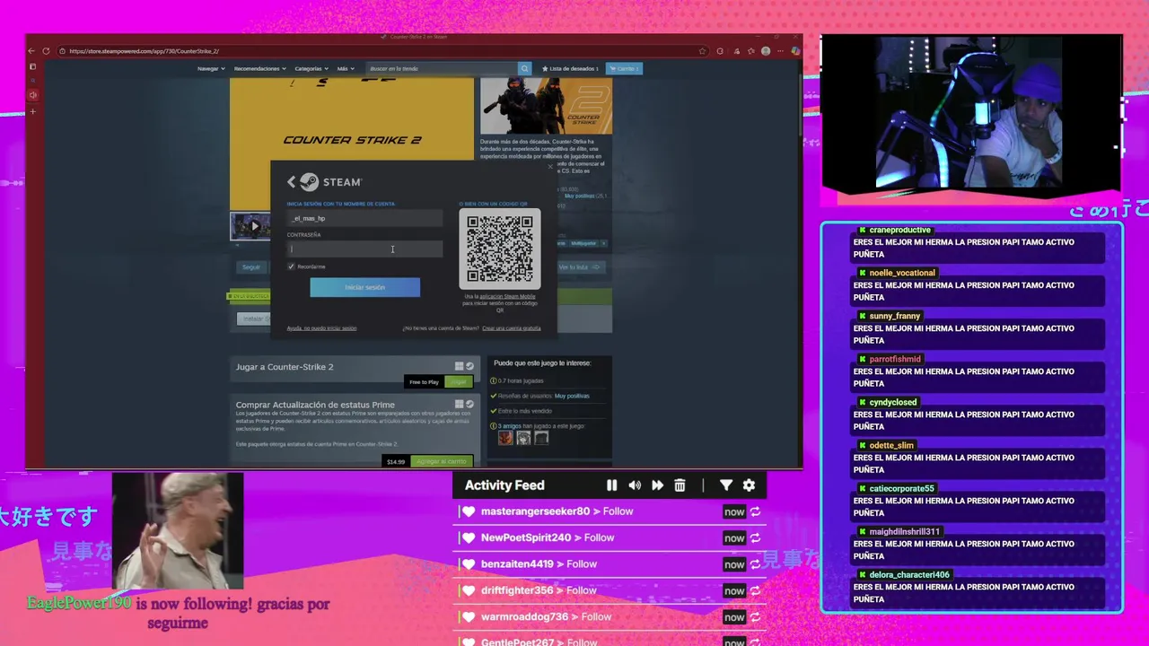1149x646 pixels.
Task: Close the Steam login dialog
Action: 550,166
